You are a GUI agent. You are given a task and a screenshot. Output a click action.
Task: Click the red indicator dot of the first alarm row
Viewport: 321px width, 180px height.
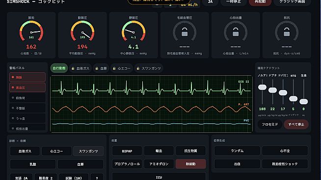(x=13, y=77)
